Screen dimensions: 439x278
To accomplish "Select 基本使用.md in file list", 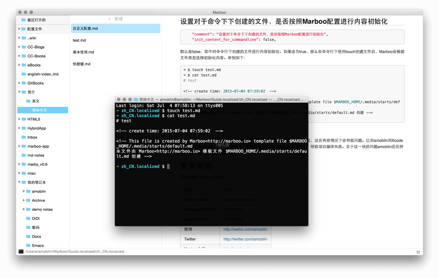I will tap(115, 52).
